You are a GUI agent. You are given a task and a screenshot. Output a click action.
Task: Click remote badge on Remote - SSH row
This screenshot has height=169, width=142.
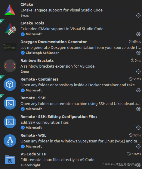(1, 95)
